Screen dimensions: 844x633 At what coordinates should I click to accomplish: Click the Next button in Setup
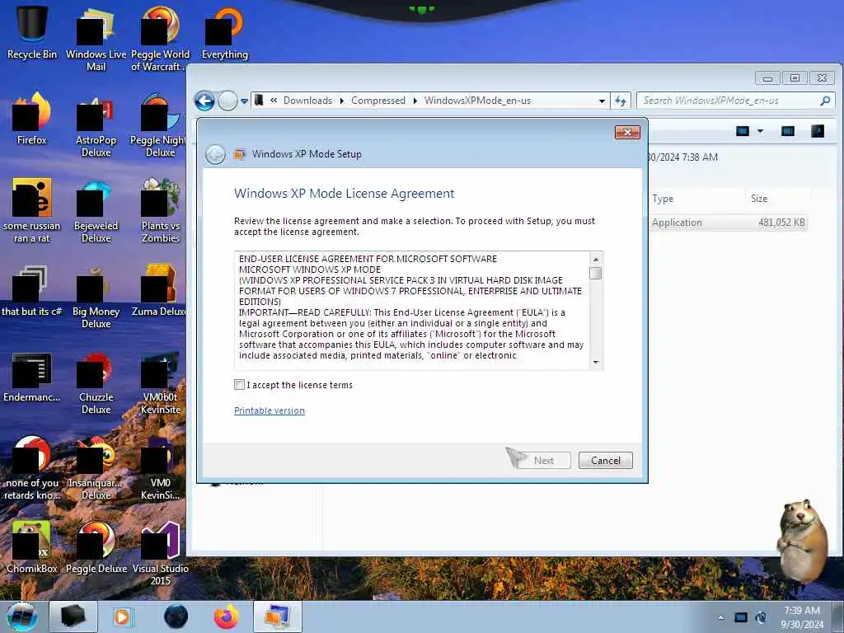coord(544,460)
